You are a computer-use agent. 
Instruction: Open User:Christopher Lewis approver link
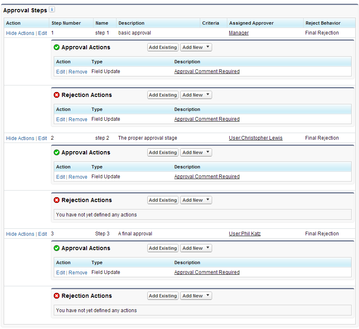click(256, 138)
